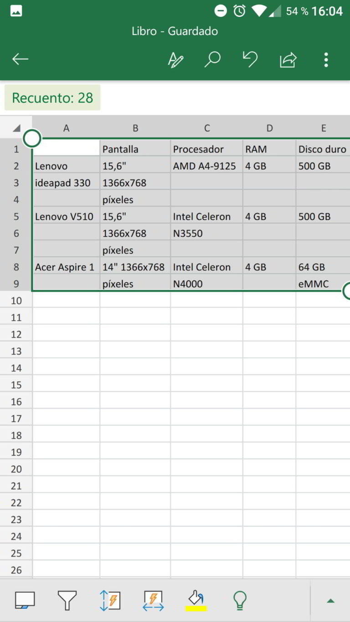Auto-fit column width with the horizontal lightning icon

tap(153, 600)
